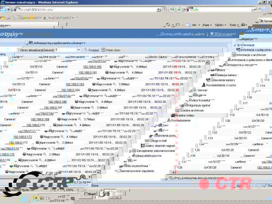Open camera link 192.168.0.163
This screenshot has height=204, width=272.
(75, 84)
